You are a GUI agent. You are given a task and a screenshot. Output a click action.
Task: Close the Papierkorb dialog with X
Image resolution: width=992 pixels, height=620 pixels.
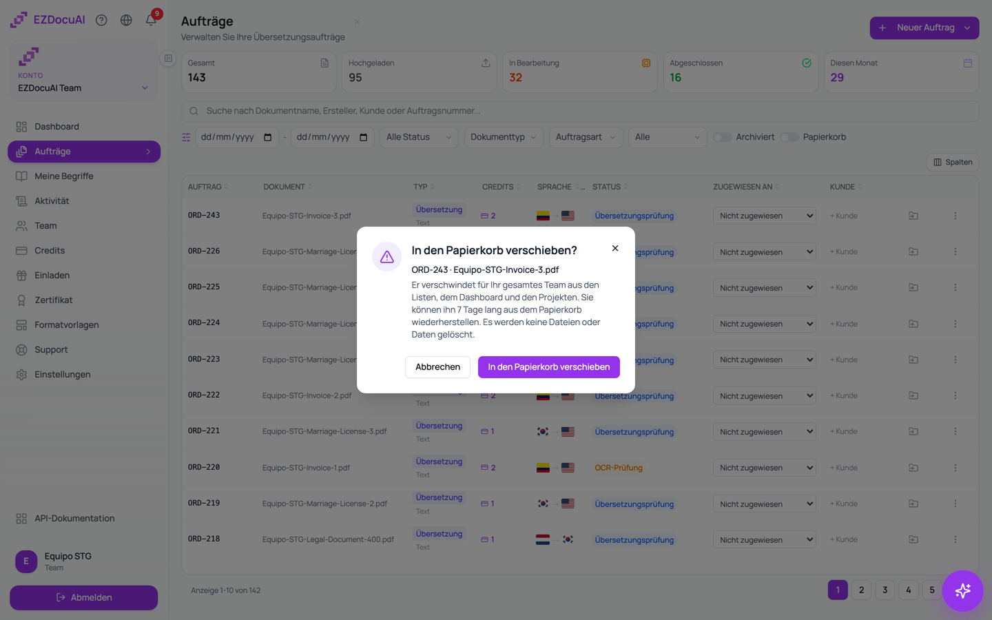point(615,248)
